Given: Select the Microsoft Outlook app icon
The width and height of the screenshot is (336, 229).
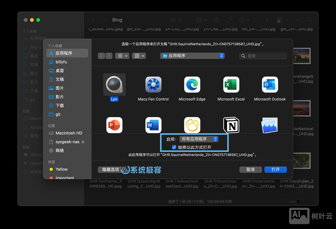Looking at the screenshot, I should coord(270,84).
